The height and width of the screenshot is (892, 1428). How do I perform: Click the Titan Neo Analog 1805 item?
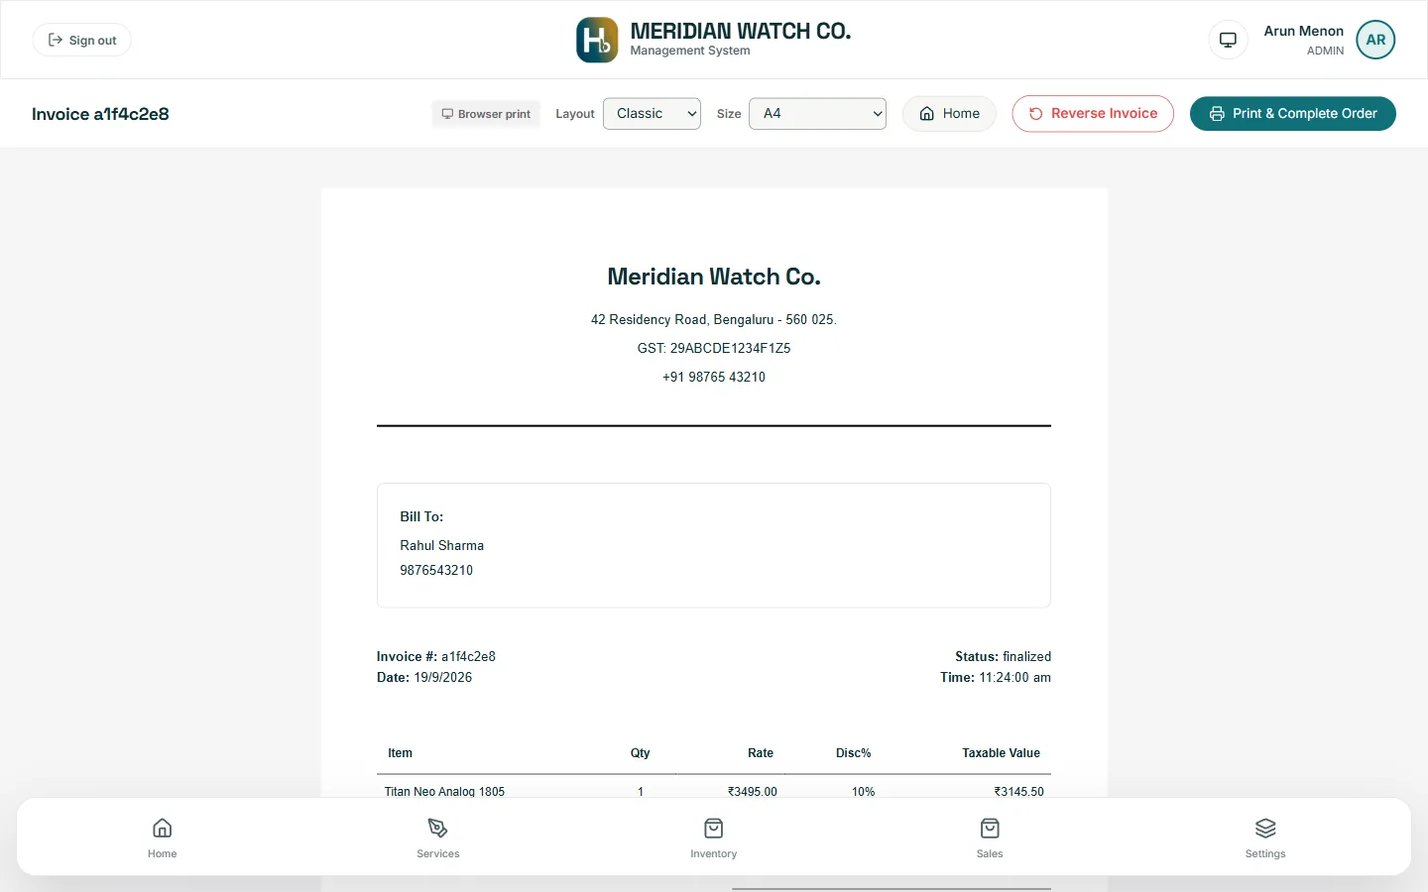click(x=444, y=791)
